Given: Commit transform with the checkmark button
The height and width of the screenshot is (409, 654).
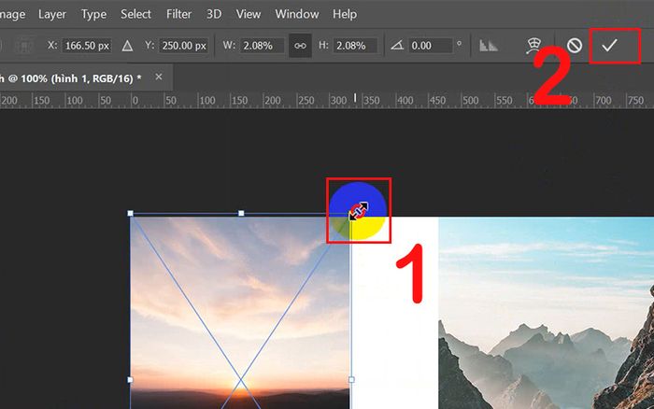Looking at the screenshot, I should click(x=609, y=45).
